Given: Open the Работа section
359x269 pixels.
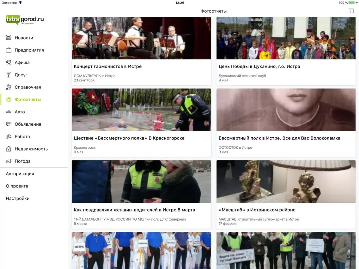Looking at the screenshot, I should point(22,137).
